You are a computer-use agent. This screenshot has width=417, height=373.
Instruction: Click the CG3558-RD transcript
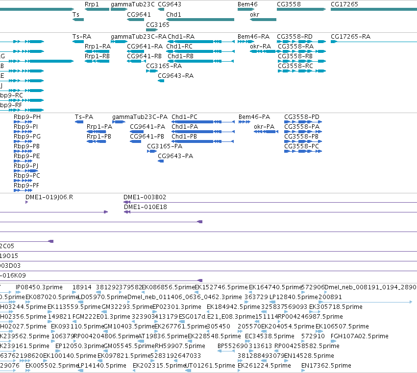[x=301, y=42]
